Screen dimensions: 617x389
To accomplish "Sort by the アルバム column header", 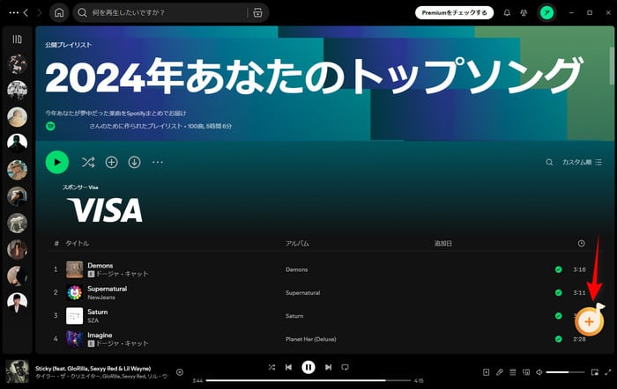I will click(297, 243).
